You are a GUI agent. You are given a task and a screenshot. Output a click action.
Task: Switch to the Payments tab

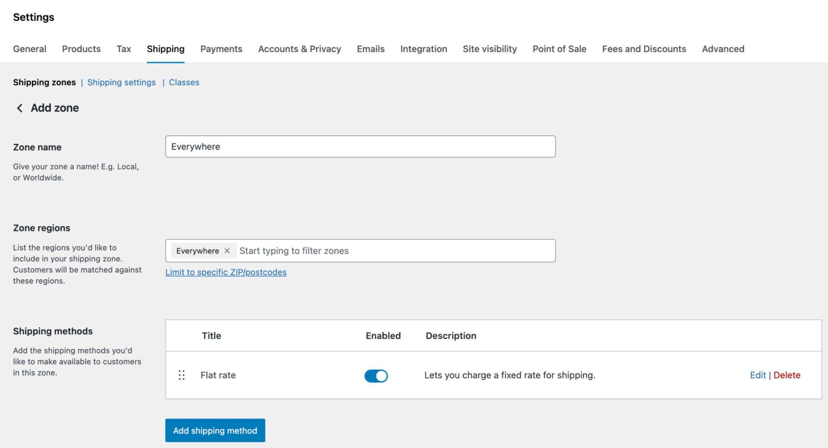[221, 49]
